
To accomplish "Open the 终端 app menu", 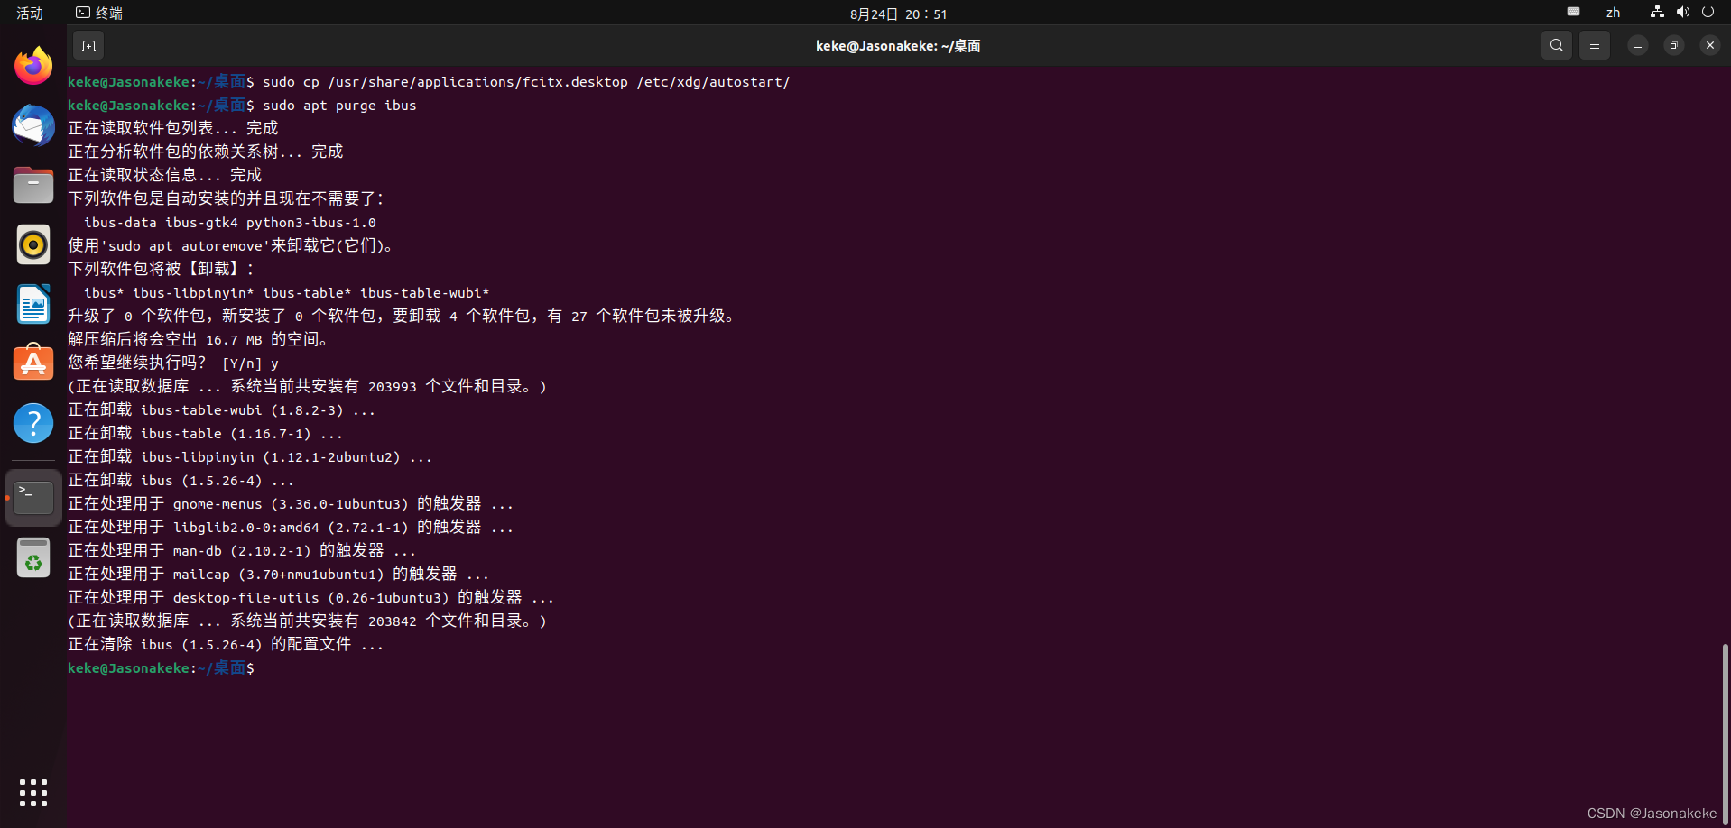I will (97, 12).
